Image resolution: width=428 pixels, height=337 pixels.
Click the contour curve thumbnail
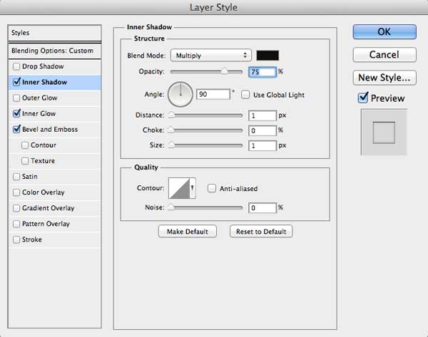[x=179, y=188]
